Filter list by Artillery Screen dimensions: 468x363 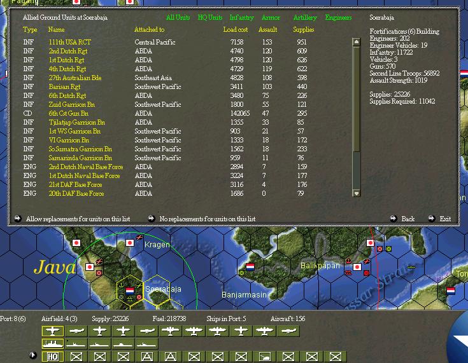pos(305,18)
